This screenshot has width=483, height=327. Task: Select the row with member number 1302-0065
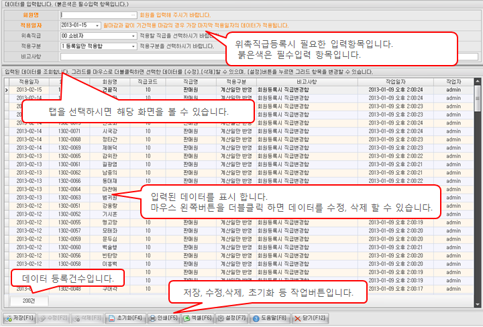click(x=241, y=156)
